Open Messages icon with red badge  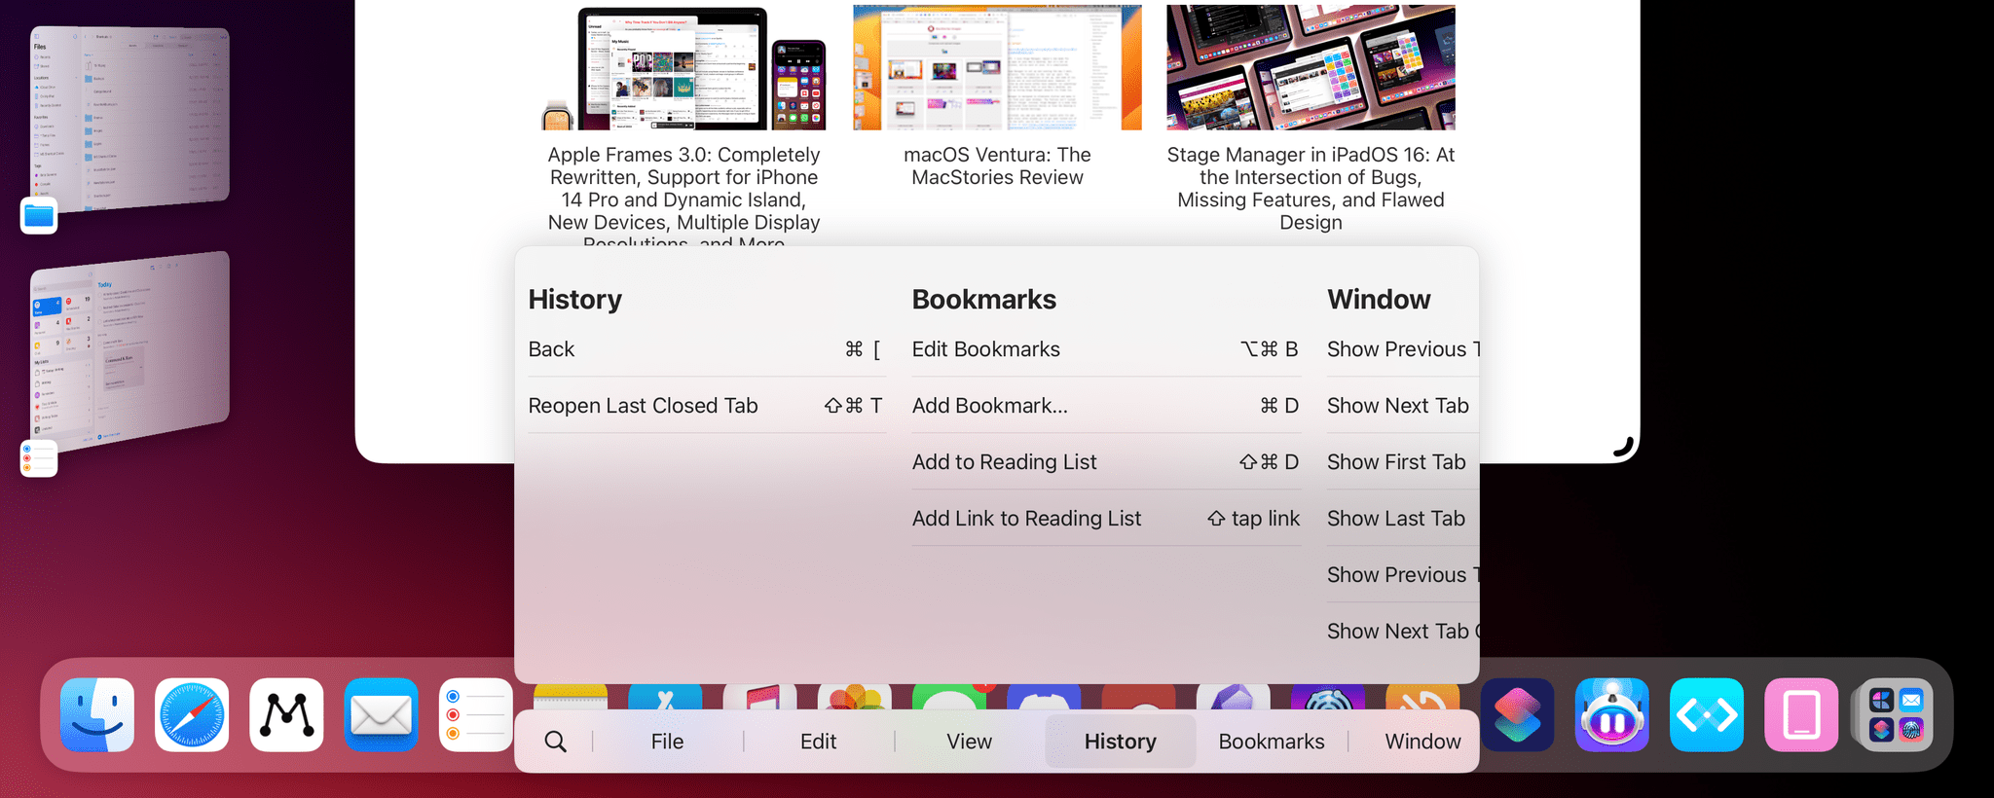tap(948, 697)
